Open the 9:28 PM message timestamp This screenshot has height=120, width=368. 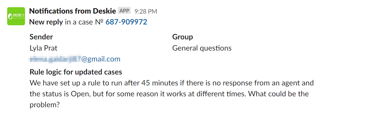coord(146,11)
